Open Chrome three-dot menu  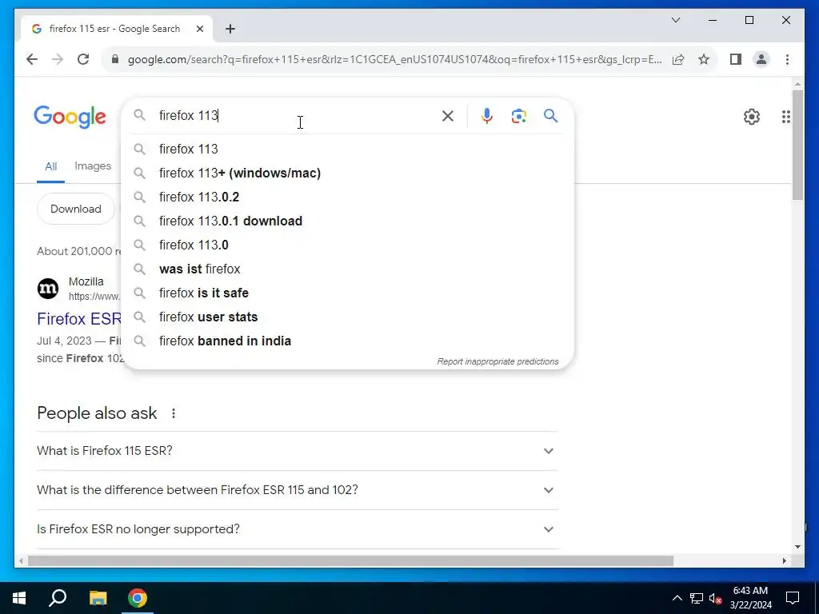[787, 59]
